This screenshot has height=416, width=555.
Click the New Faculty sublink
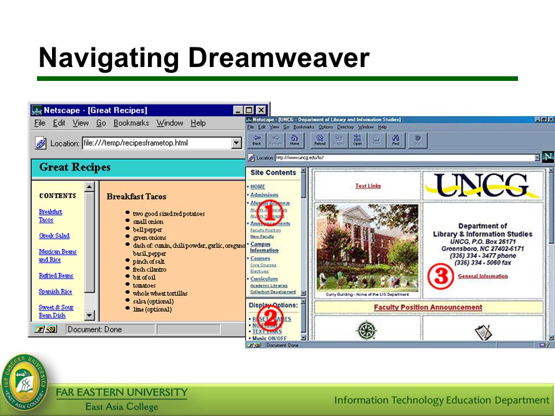pos(262,236)
